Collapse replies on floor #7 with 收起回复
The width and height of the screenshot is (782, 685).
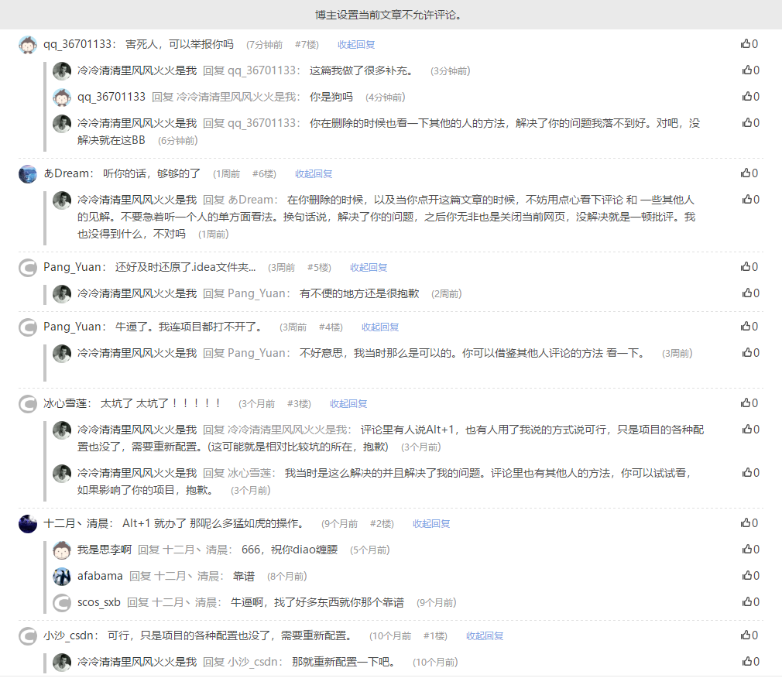(x=356, y=45)
